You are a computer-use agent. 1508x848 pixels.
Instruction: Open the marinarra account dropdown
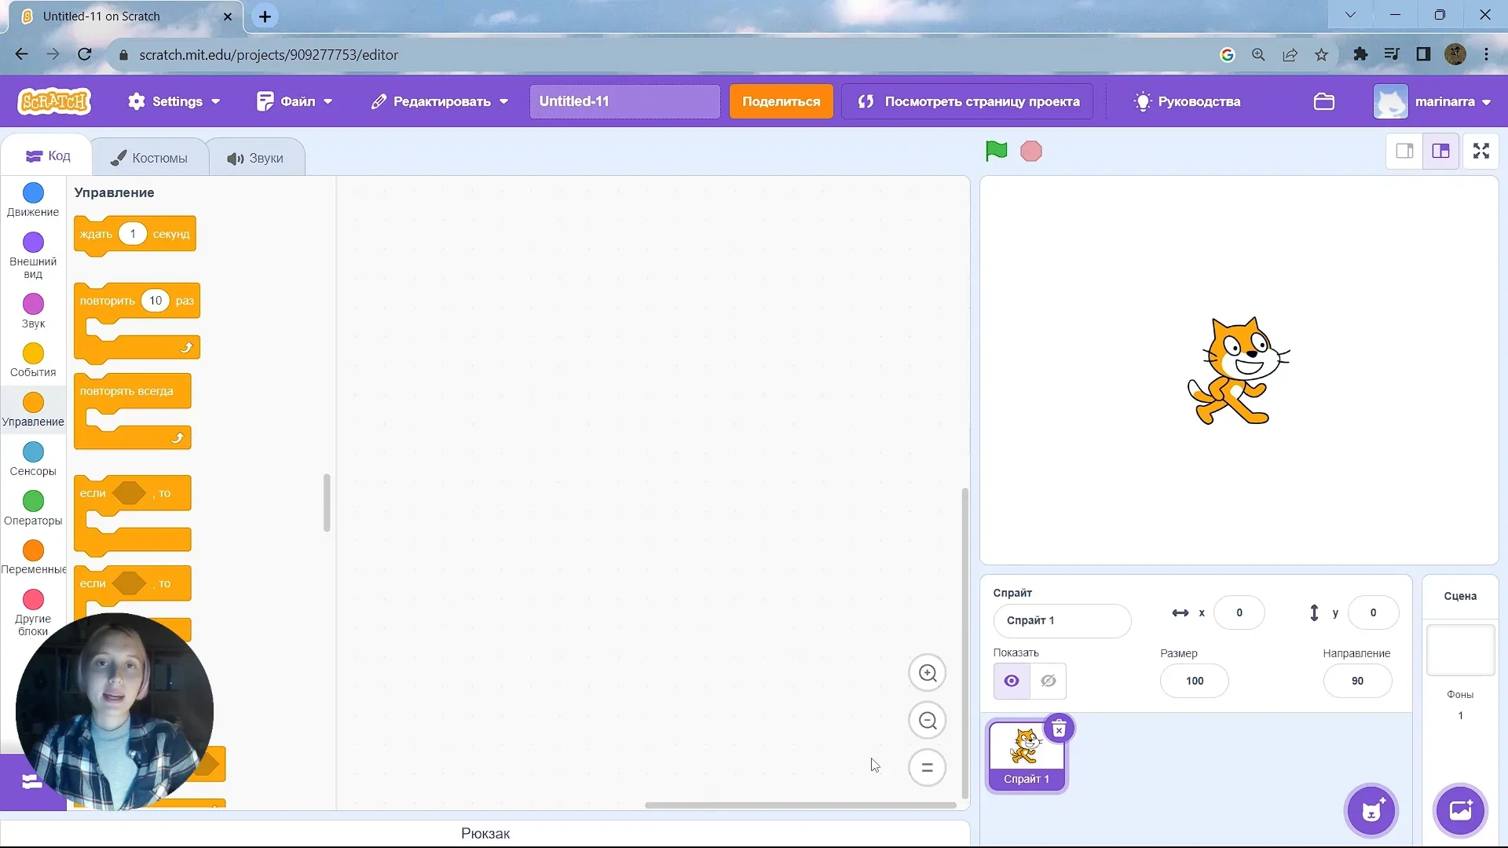pos(1433,101)
